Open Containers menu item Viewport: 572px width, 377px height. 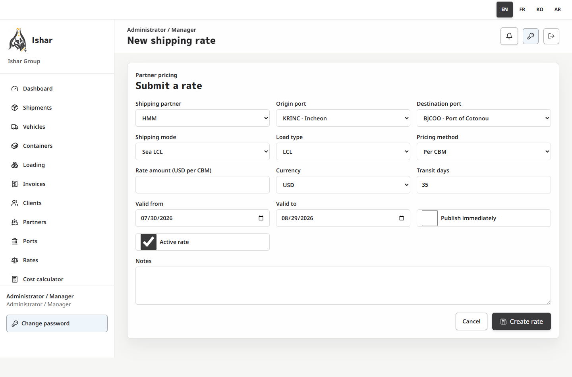coord(57,146)
